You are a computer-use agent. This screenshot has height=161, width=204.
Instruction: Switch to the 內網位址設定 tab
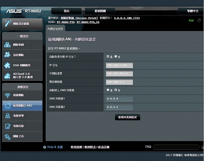tap(55, 29)
